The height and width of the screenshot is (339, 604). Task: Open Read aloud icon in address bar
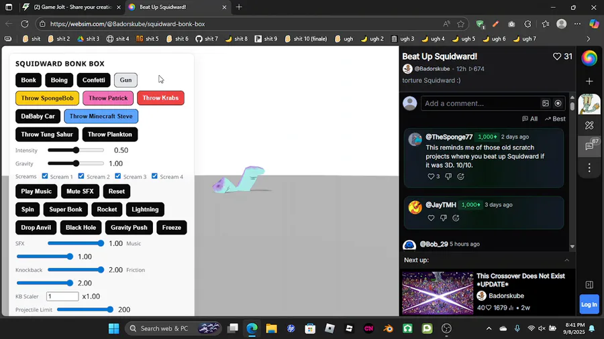[x=446, y=24]
